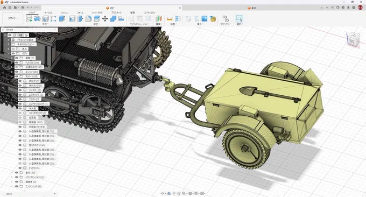The width and height of the screenshot is (366, 197).
Task: Click the Construct plane icon
Action: (x=159, y=19)
